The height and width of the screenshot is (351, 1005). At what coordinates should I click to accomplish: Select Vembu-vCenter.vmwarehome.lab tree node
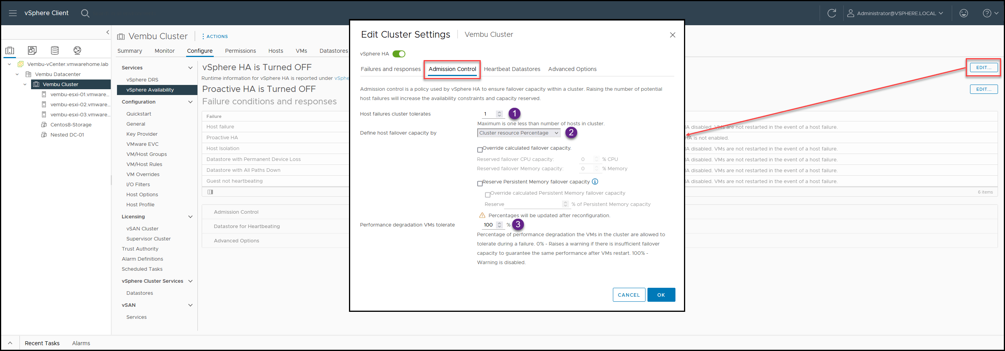point(68,64)
